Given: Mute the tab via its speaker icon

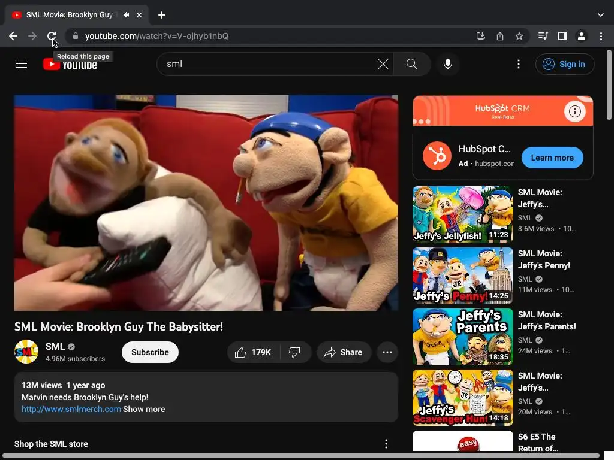Looking at the screenshot, I should pyautogui.click(x=126, y=15).
